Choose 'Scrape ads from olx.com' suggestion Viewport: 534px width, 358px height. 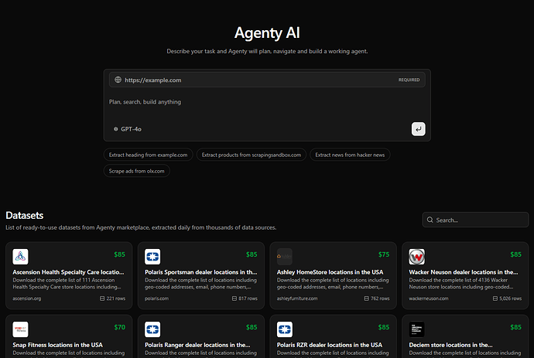136,171
